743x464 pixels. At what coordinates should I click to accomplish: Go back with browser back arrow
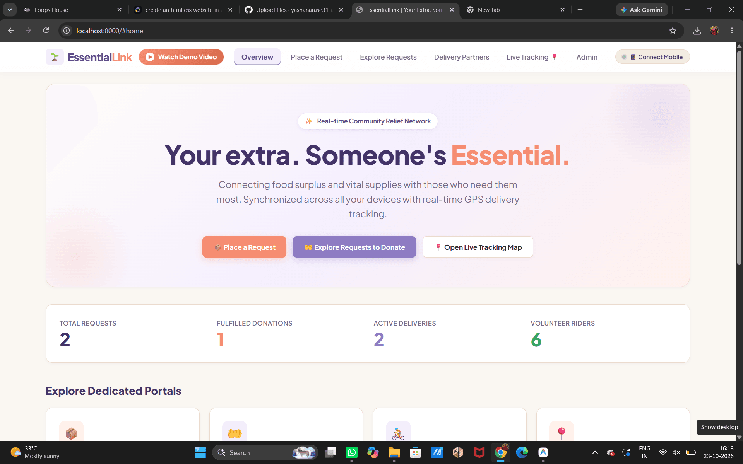(11, 31)
